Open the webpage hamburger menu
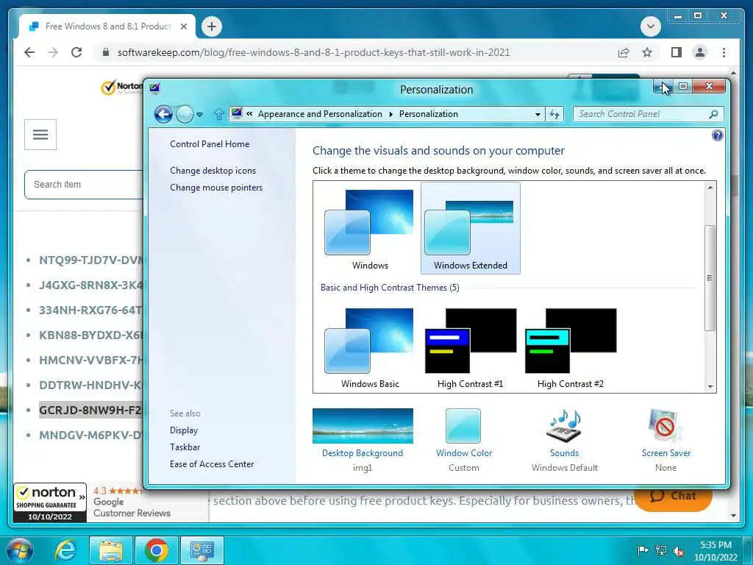 coord(40,135)
